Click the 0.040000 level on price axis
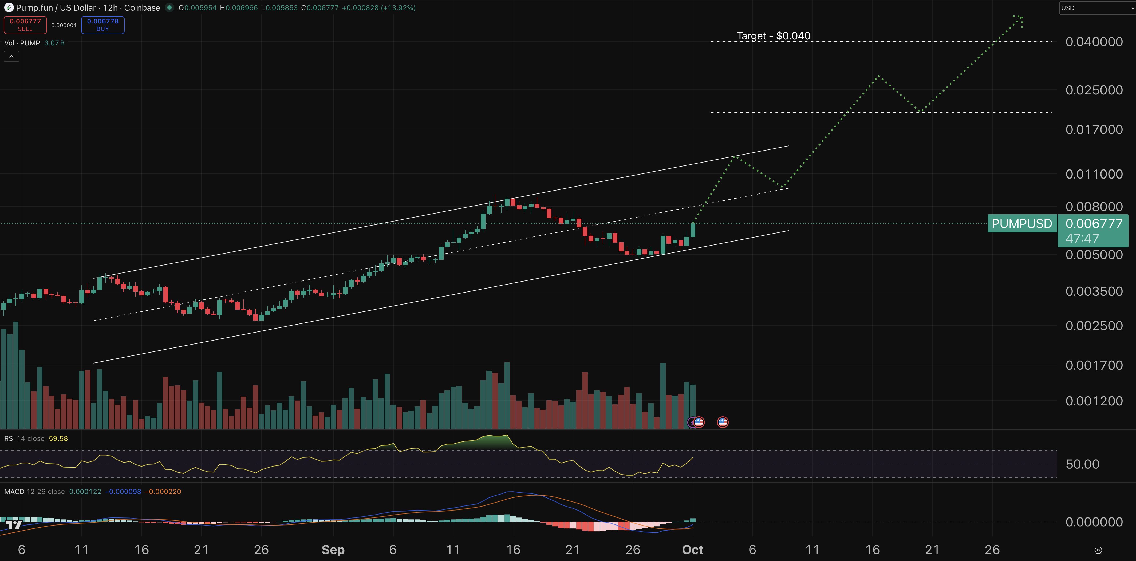This screenshot has height=561, width=1136. click(x=1094, y=42)
